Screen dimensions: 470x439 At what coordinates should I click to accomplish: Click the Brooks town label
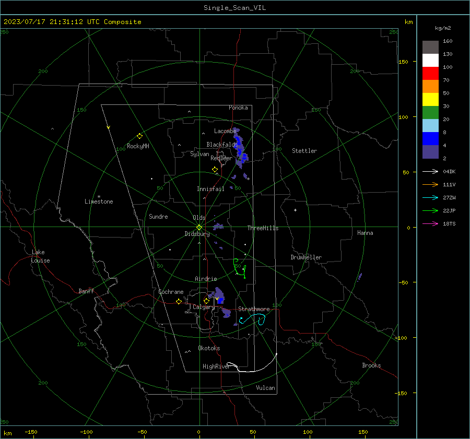pyautogui.click(x=371, y=365)
